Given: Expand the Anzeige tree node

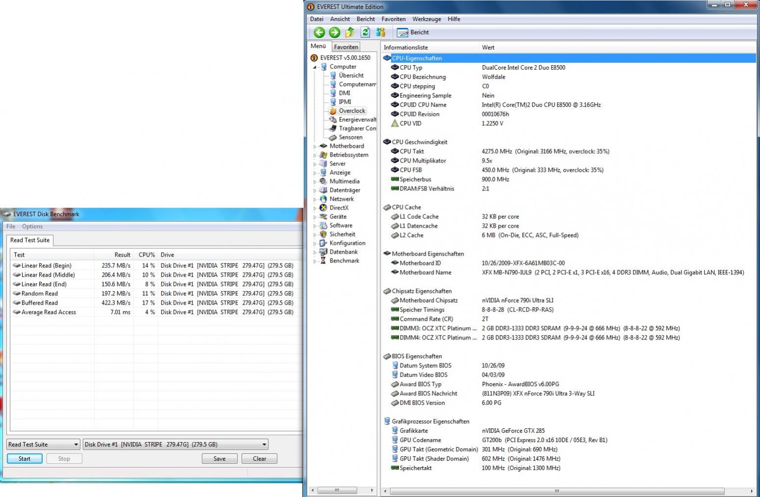Looking at the screenshot, I should pos(315,173).
